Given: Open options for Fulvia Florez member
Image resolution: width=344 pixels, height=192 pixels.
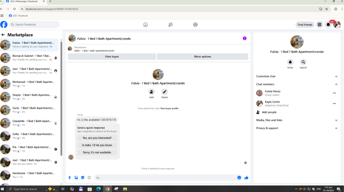Looking at the screenshot, I should [x=335, y=93].
